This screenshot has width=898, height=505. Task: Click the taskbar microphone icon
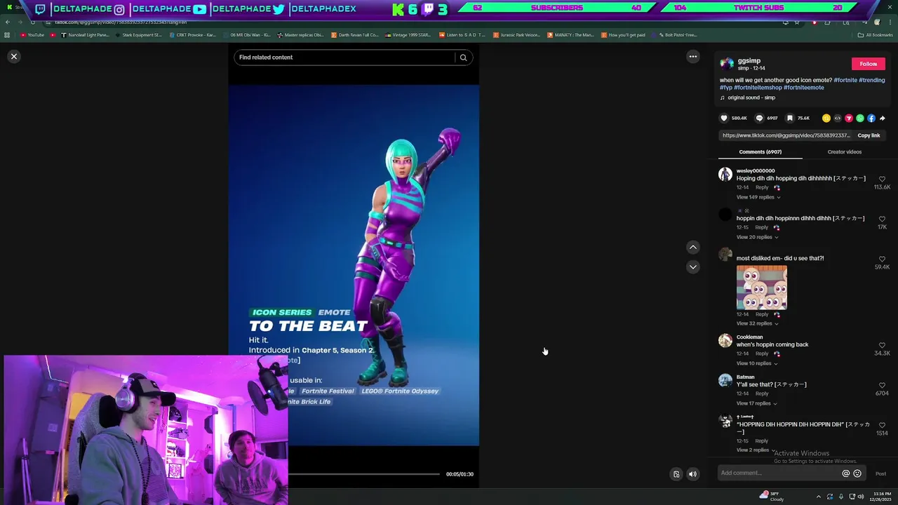pyautogui.click(x=841, y=497)
